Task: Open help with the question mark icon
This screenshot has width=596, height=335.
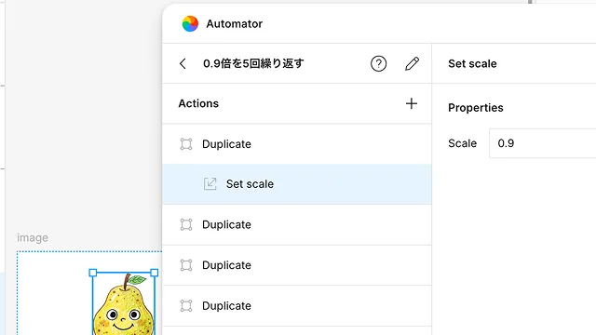Action: [379, 63]
